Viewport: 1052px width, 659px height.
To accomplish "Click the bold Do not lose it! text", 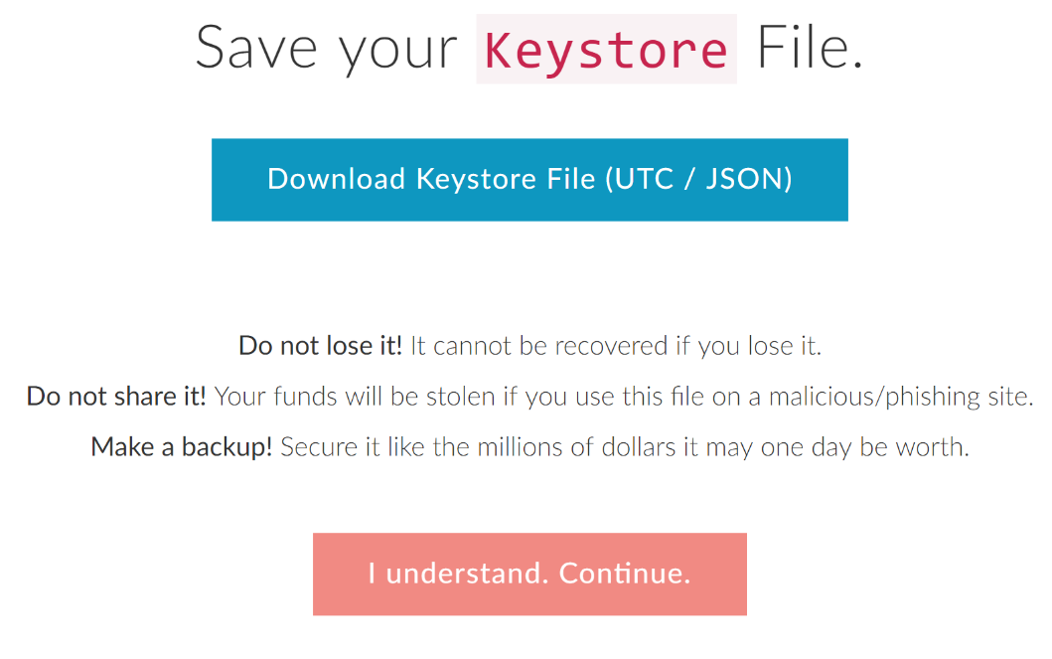I will (x=320, y=347).
